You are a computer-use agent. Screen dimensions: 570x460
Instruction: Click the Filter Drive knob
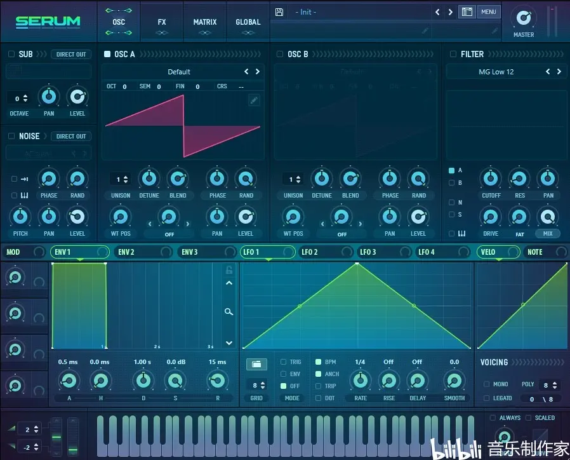tap(491, 217)
